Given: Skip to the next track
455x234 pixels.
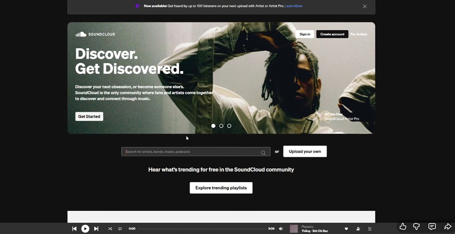Looking at the screenshot, I should coord(96,229).
